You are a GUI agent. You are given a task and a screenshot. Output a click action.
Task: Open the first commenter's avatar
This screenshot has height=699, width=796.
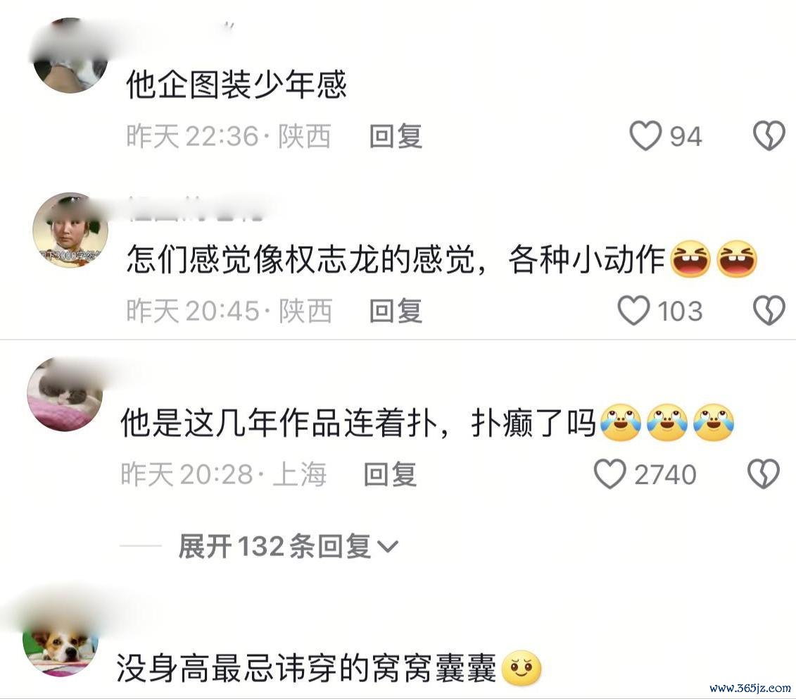pyautogui.click(x=70, y=56)
